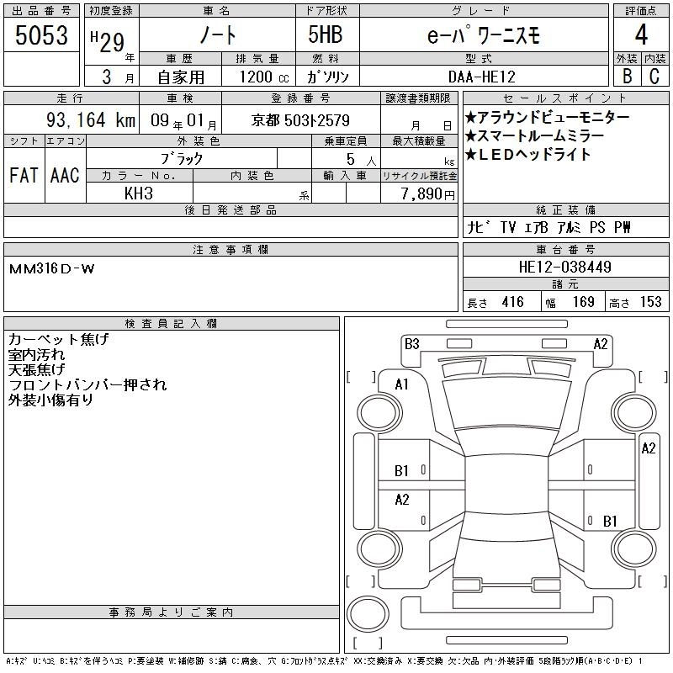Click PS in genuine equipment row
The image size is (673, 673).
[x=597, y=227]
